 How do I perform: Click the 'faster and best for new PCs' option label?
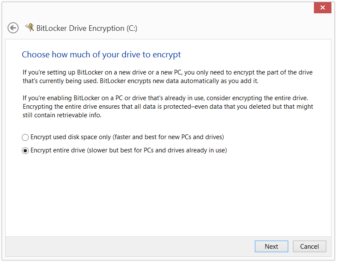pos(127,137)
